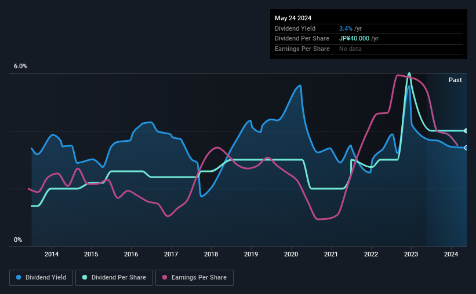Select the 2024 x-axis label

tap(451, 254)
